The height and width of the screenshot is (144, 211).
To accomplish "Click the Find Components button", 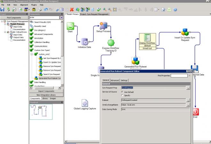I will pos(14,18).
